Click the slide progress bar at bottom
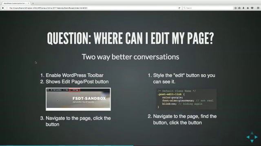Image resolution: width=261 pixels, height=146 pixels. tap(130, 146)
